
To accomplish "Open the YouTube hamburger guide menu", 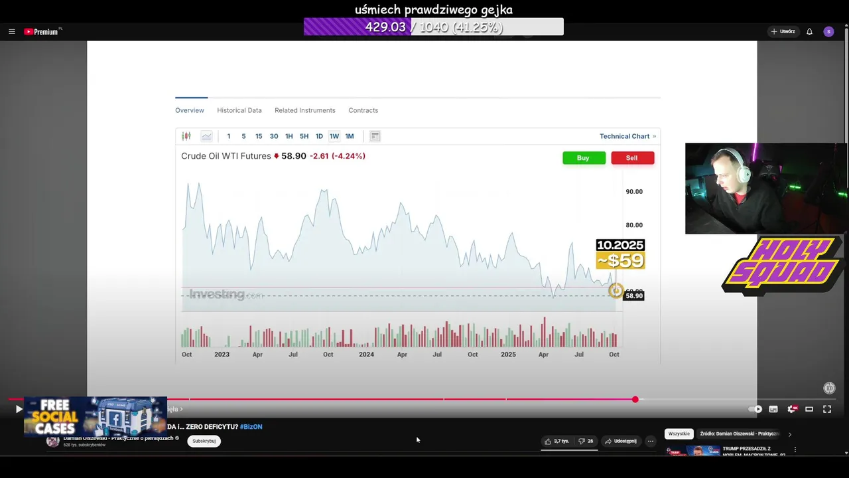I will point(12,31).
